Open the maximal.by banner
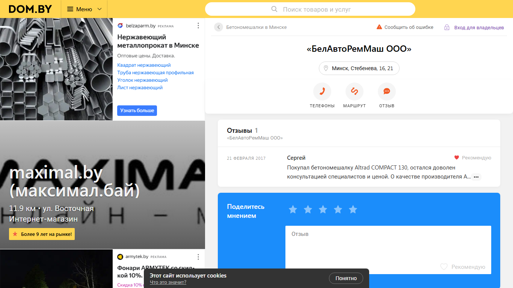 coord(103,185)
